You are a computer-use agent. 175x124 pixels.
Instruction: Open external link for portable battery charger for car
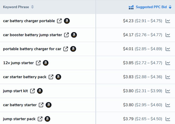coord(66,49)
